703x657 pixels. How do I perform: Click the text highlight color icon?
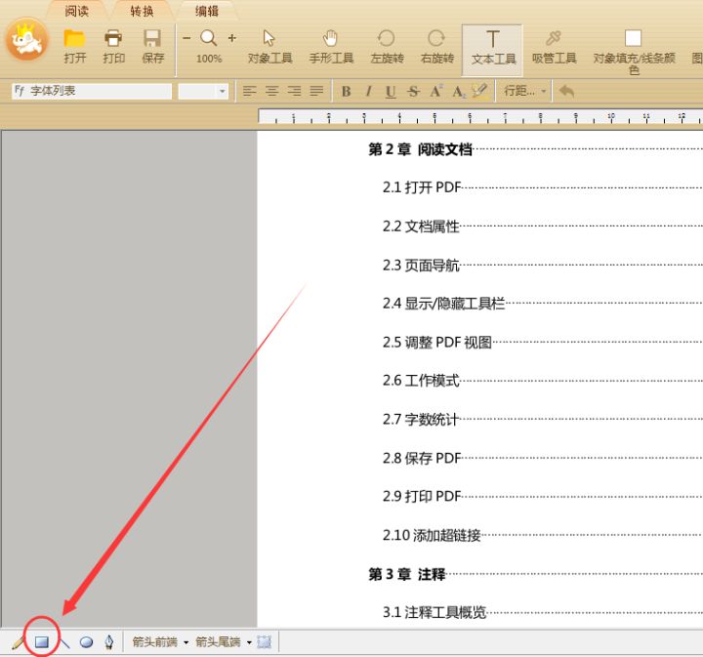(x=479, y=91)
